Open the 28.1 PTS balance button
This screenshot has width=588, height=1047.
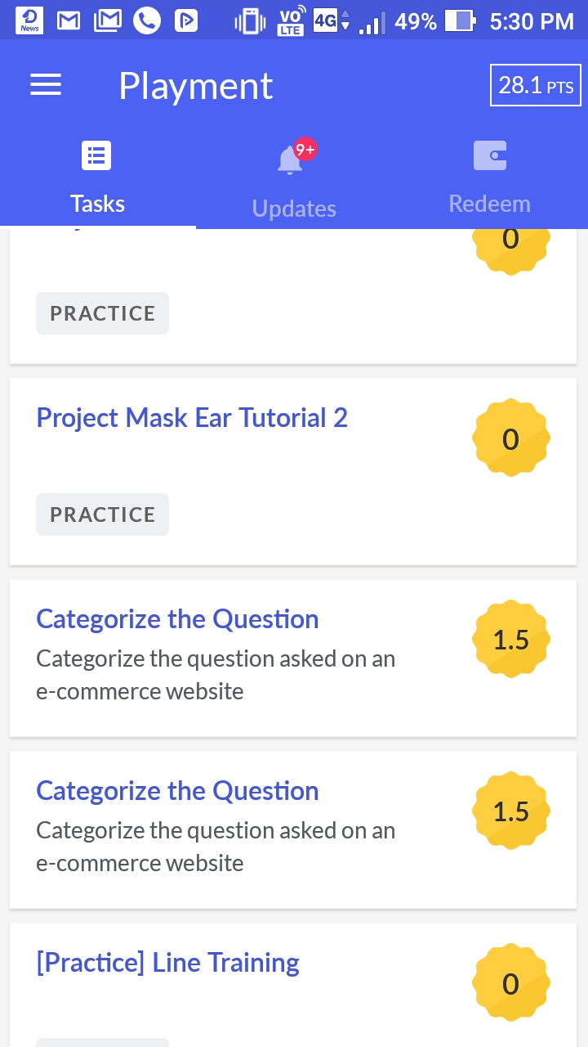535,85
